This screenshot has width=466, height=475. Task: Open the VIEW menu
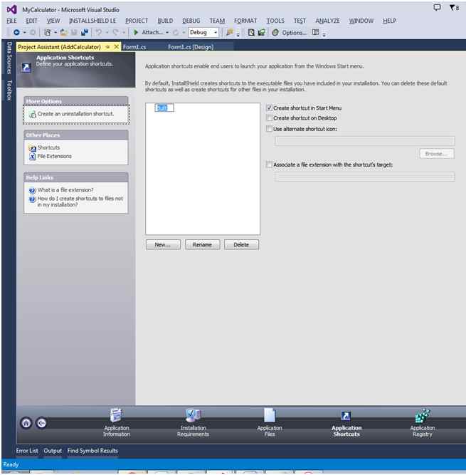(53, 21)
